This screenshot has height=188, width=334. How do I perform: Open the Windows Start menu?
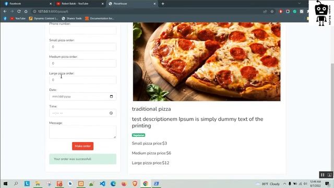6,183
